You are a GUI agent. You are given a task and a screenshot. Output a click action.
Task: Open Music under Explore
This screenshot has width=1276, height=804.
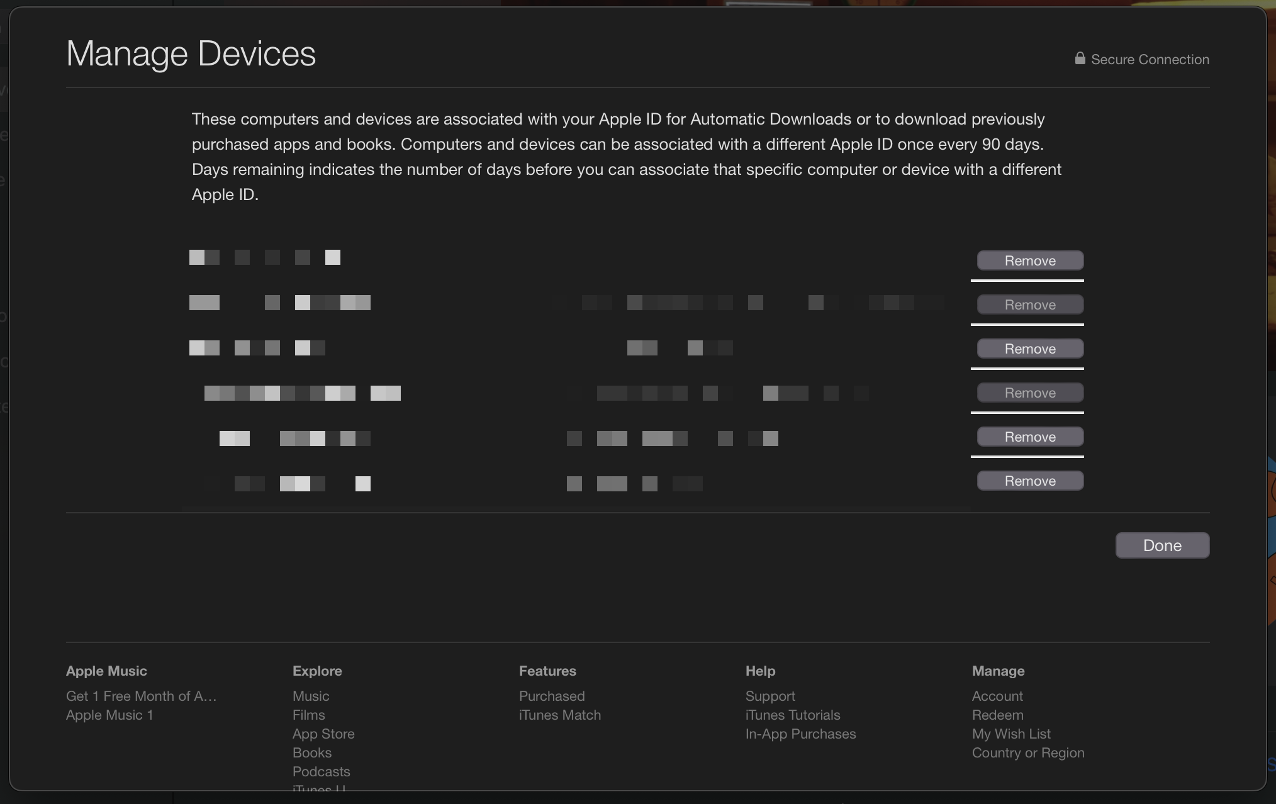click(x=311, y=696)
